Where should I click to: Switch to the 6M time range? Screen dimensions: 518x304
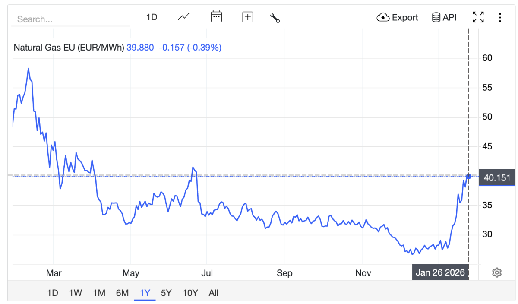(122, 293)
